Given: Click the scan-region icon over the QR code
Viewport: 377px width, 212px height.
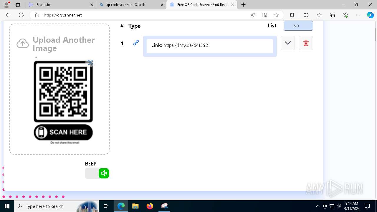Looking at the screenshot, I should (90, 62).
